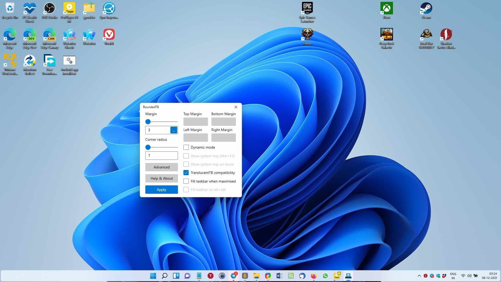This screenshot has height=282, width=501.
Task: Toggle Dynamic mode checkbox
Action: point(186,147)
